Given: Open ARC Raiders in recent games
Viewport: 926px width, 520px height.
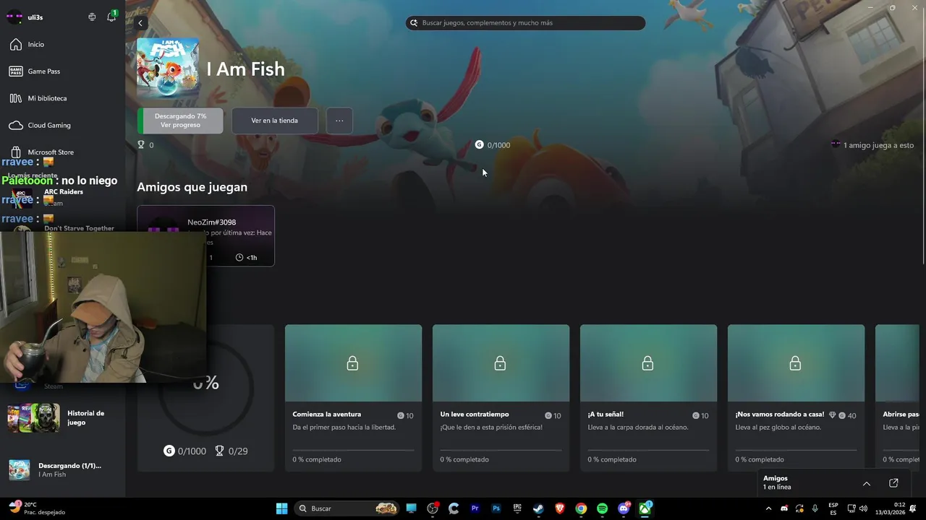Looking at the screenshot, I should pos(62,196).
